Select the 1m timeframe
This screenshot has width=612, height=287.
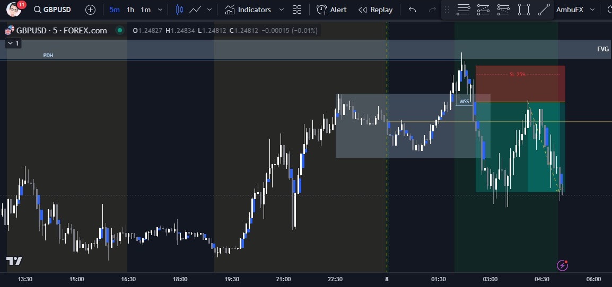click(x=146, y=10)
